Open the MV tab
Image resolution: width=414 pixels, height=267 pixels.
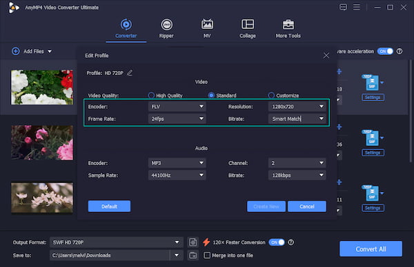pyautogui.click(x=207, y=29)
